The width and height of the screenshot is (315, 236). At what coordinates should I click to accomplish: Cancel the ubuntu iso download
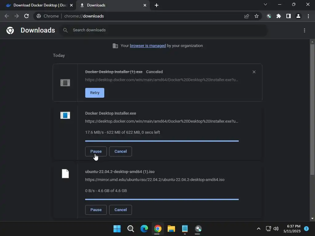(121, 210)
